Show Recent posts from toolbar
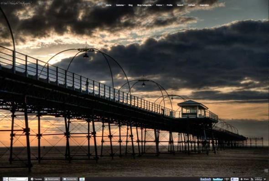 click(x=52, y=179)
